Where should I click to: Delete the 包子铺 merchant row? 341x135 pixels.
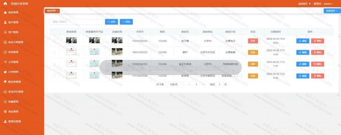point(317,41)
